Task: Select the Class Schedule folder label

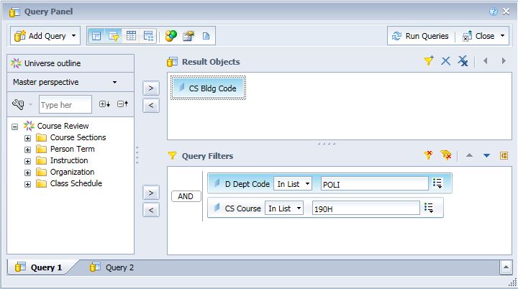Action: [76, 183]
